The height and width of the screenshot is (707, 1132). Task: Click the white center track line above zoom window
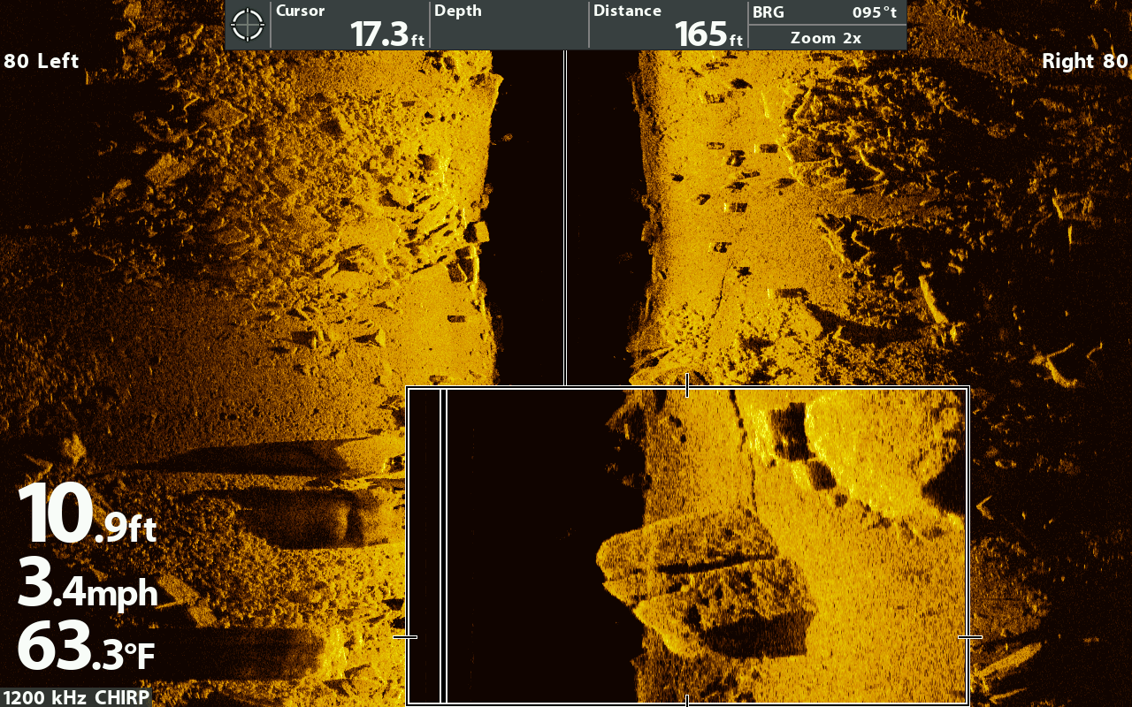(565, 221)
